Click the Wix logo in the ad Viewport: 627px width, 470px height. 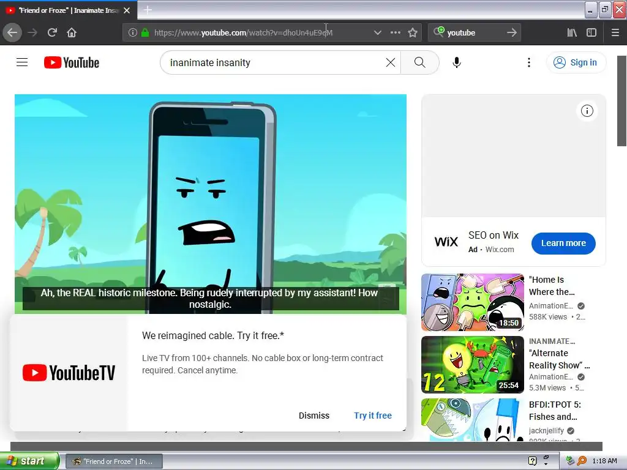click(x=446, y=242)
